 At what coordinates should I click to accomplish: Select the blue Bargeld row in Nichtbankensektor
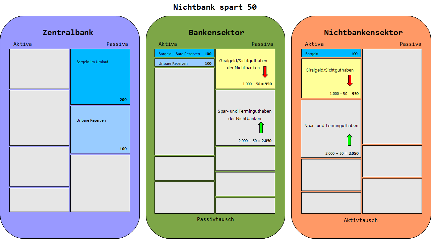[331, 53]
